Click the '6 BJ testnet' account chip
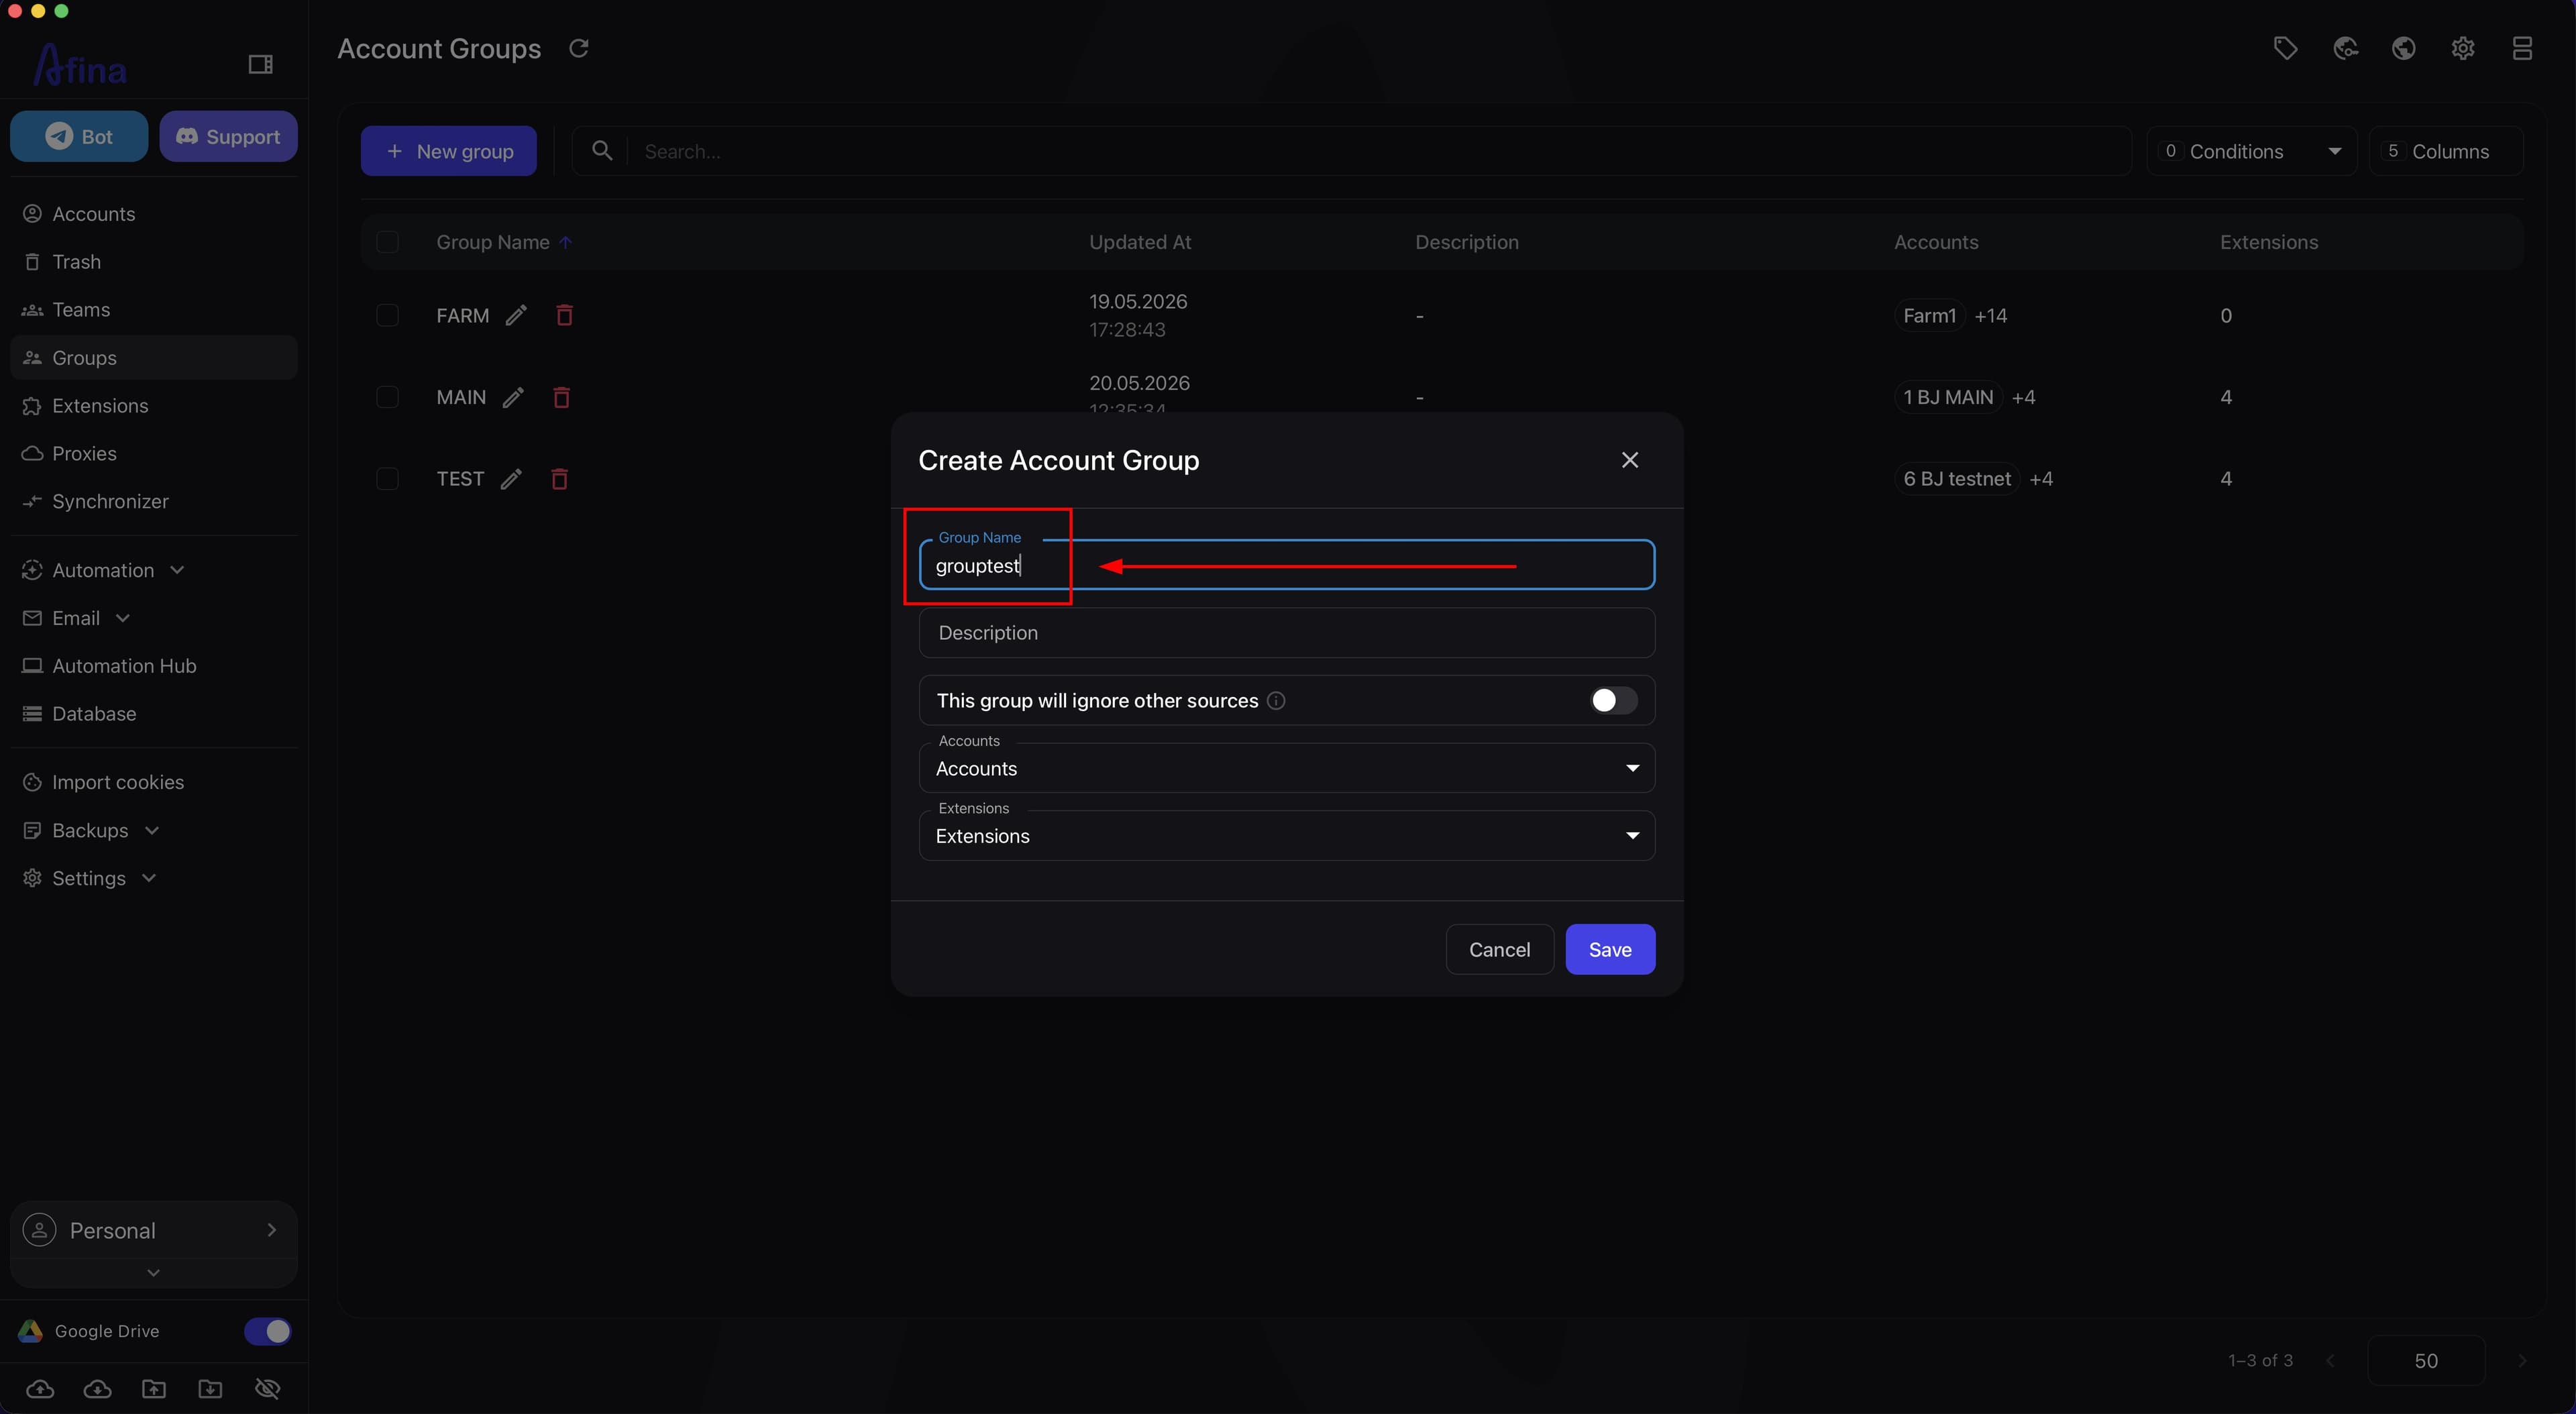The height and width of the screenshot is (1414, 2576). (1957, 479)
